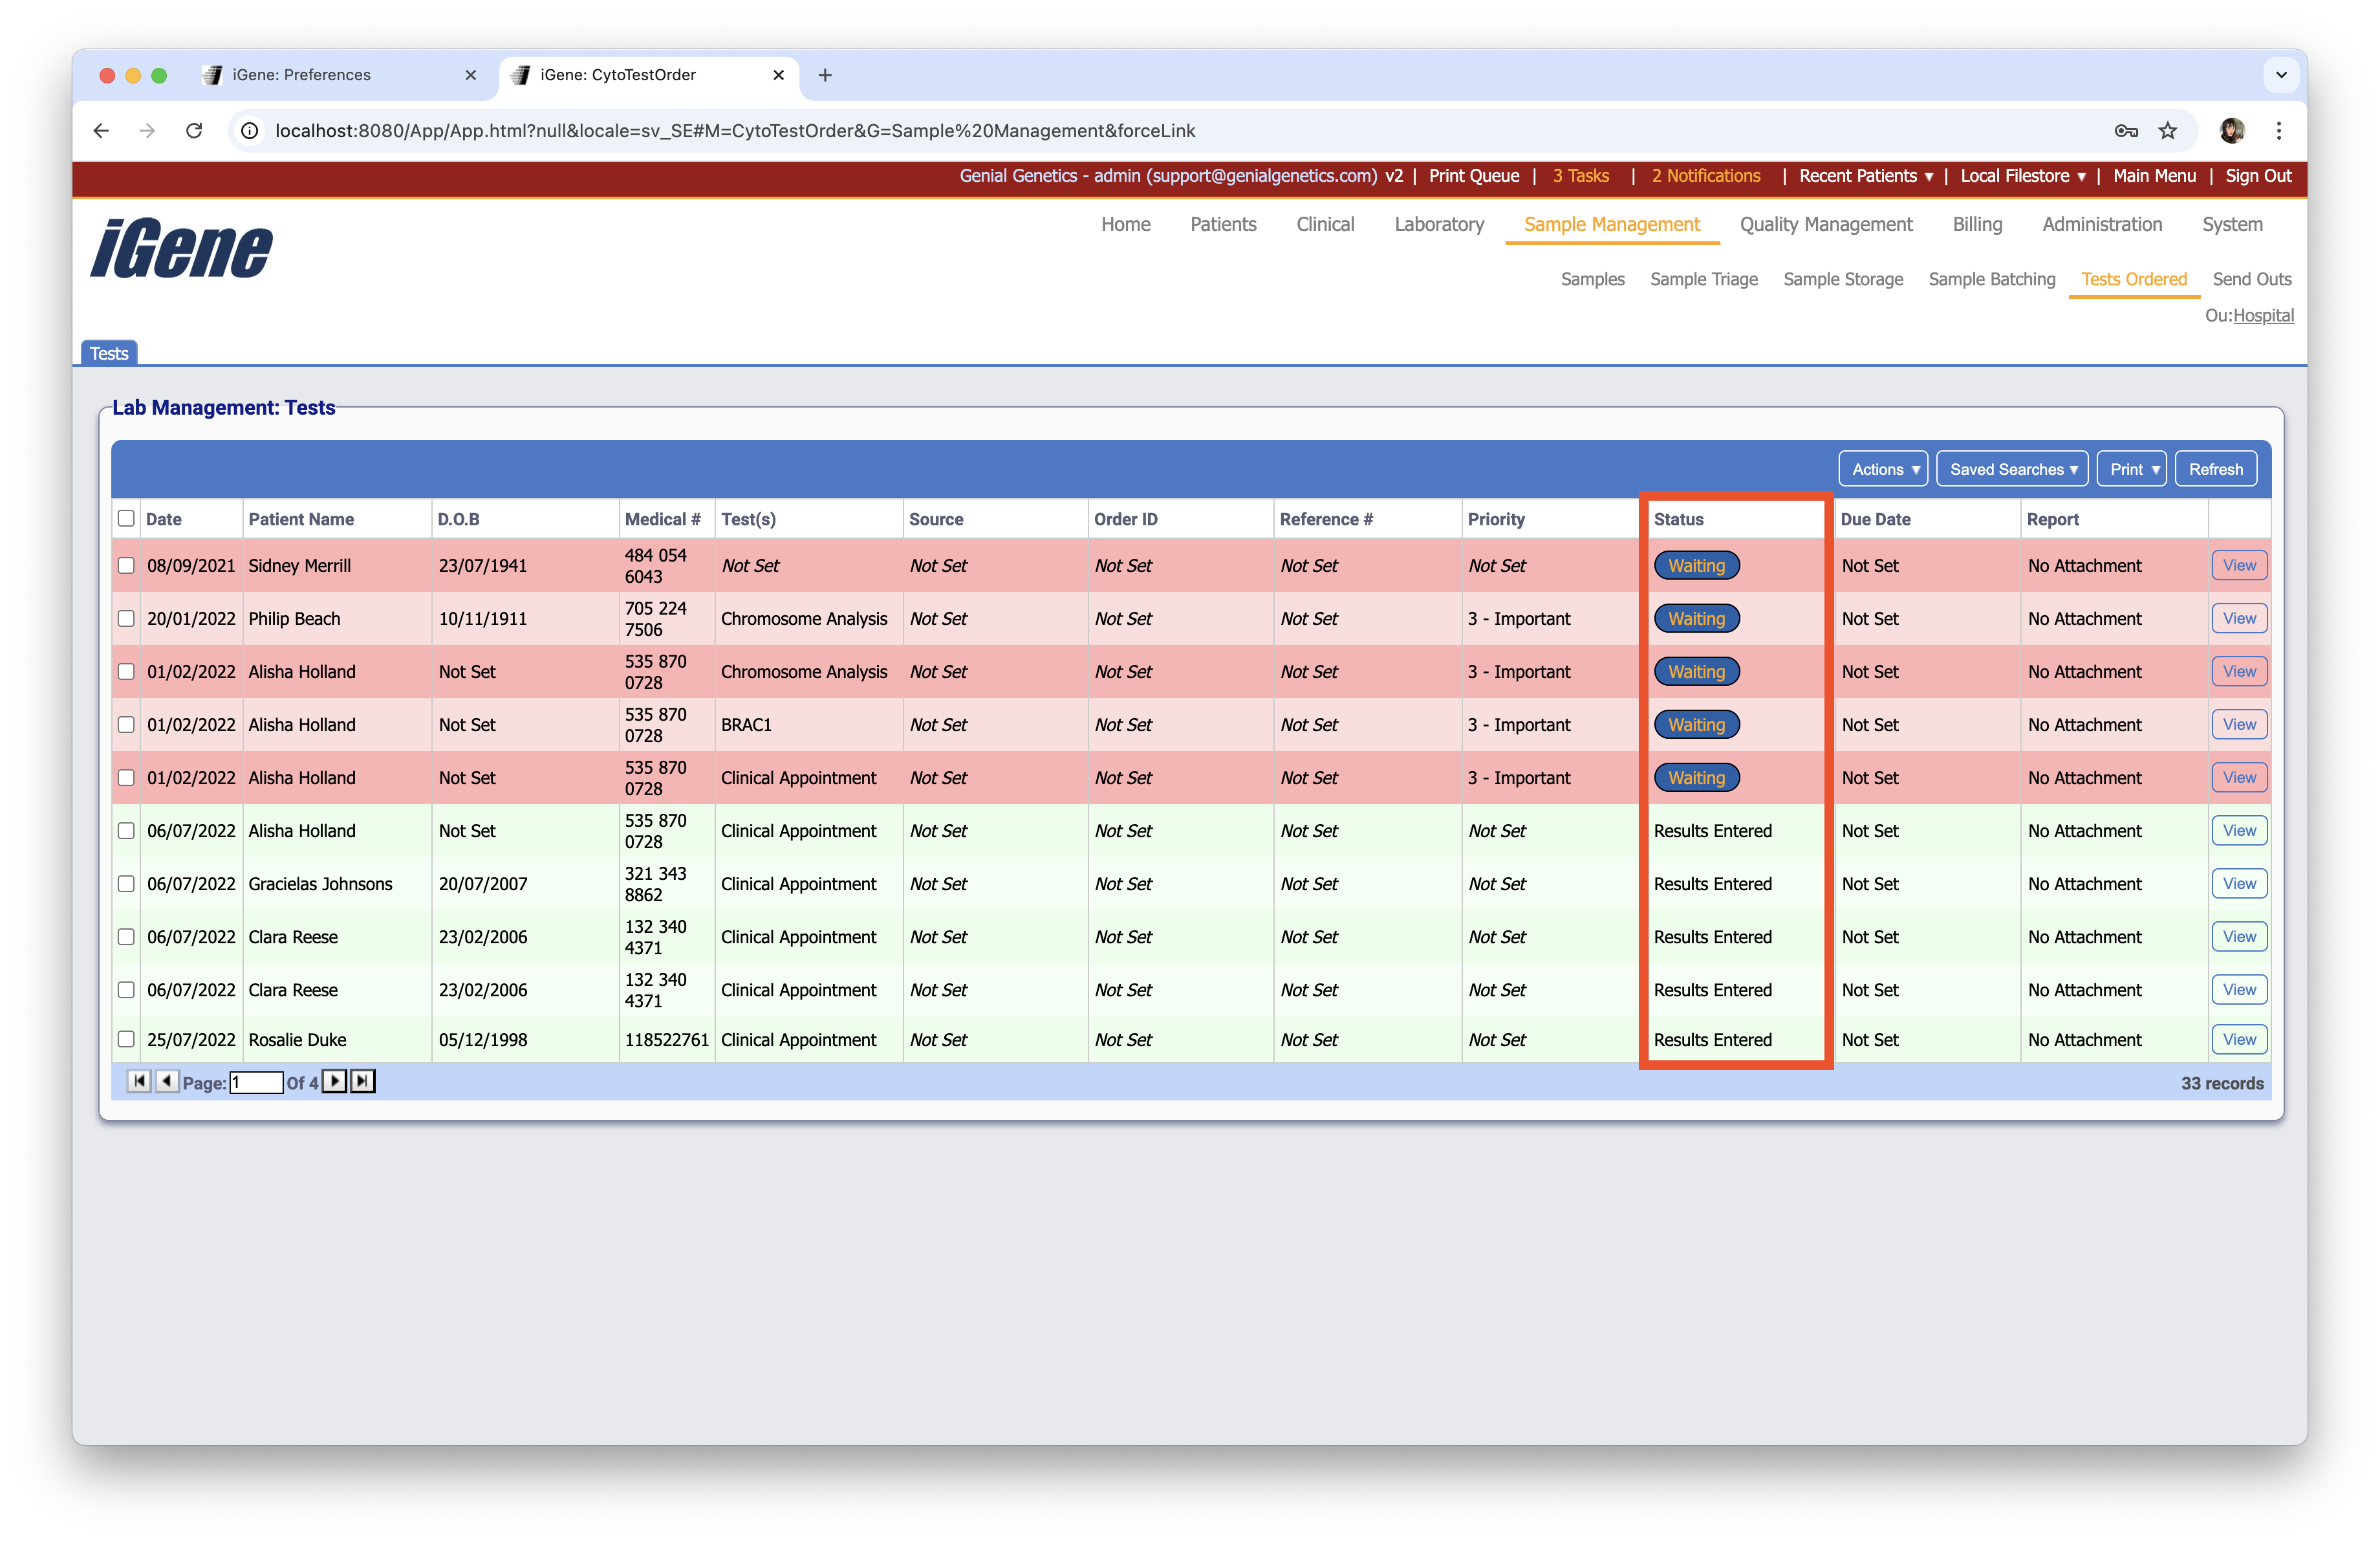2380x1541 pixels.
Task: Go to the previous page of results
Action: pyautogui.click(x=167, y=1081)
